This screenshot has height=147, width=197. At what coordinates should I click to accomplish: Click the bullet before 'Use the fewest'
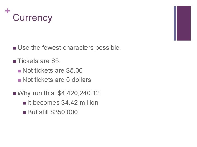click(14, 48)
